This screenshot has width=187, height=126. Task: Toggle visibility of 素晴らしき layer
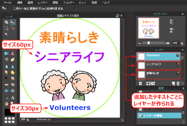click(x=178, y=73)
